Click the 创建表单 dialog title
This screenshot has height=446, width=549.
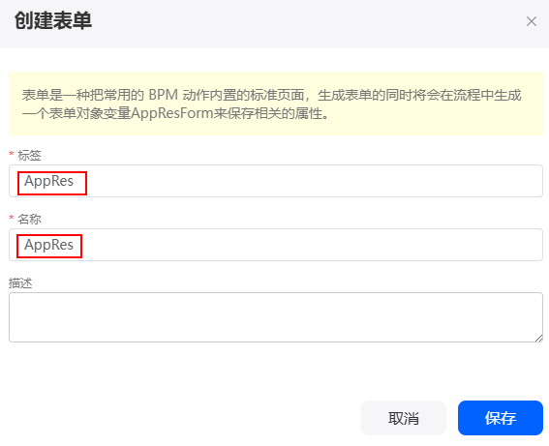tap(53, 20)
